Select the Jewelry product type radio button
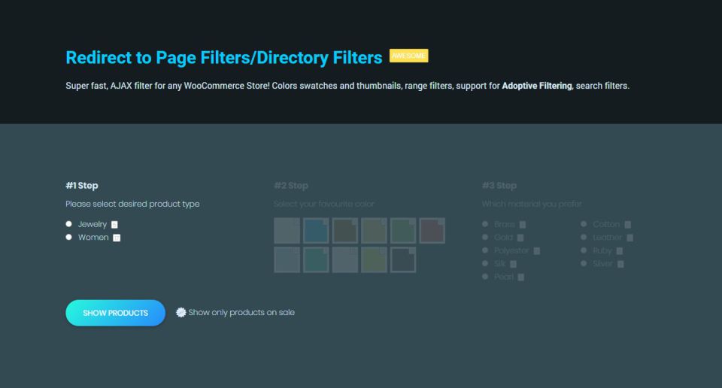Viewport: 722px width, 388px height. (x=69, y=224)
